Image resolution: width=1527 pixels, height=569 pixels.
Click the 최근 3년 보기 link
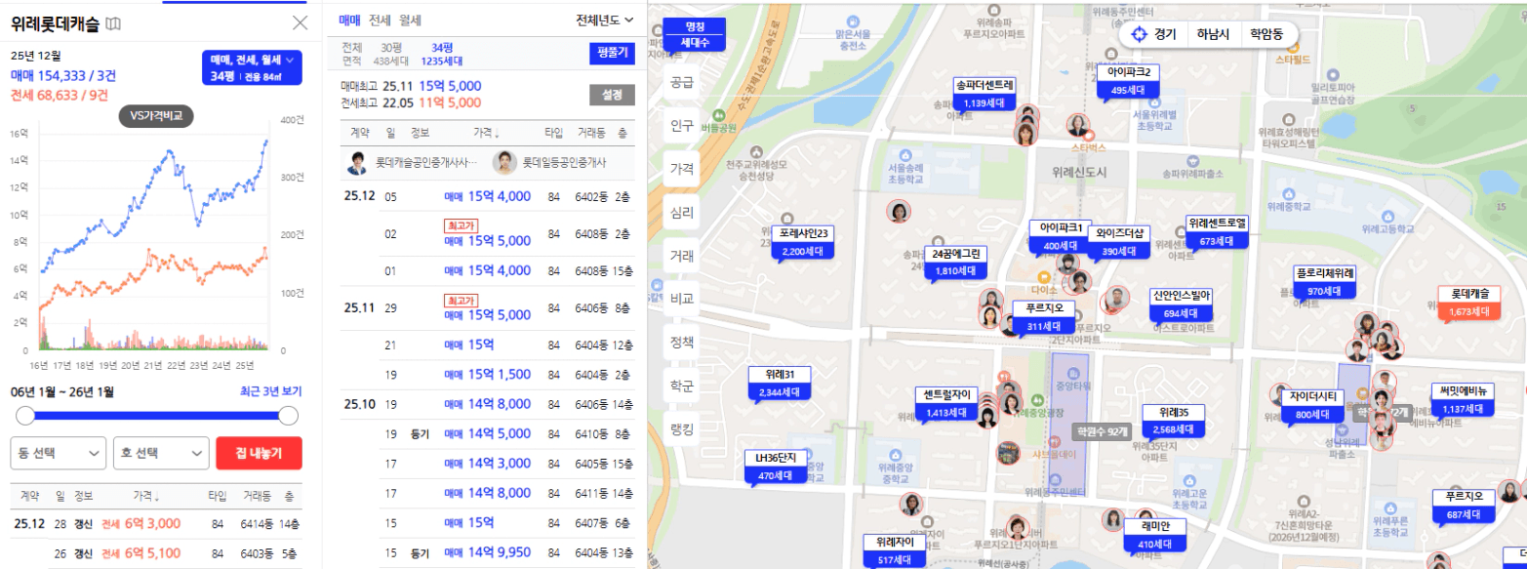click(270, 391)
